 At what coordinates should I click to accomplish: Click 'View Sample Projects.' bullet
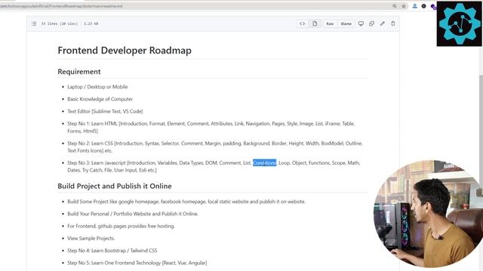coord(91,239)
